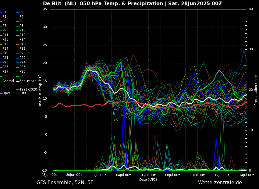
Task: Click the Date (UTC) axis label
Action: tap(148, 180)
